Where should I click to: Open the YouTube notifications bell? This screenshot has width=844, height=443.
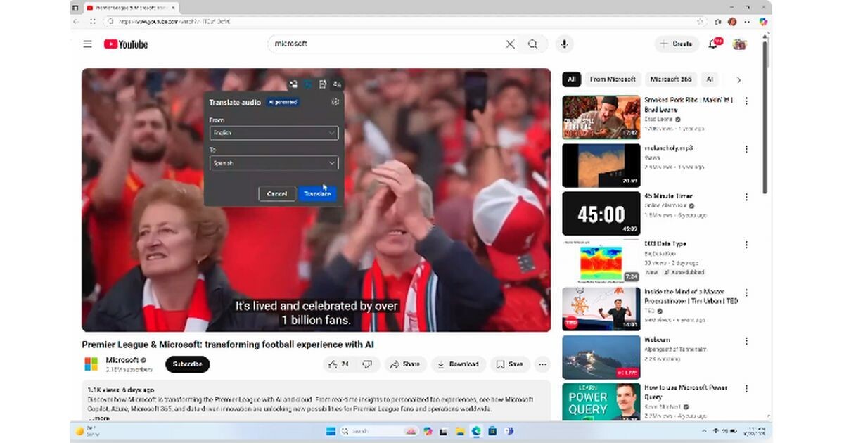[713, 44]
